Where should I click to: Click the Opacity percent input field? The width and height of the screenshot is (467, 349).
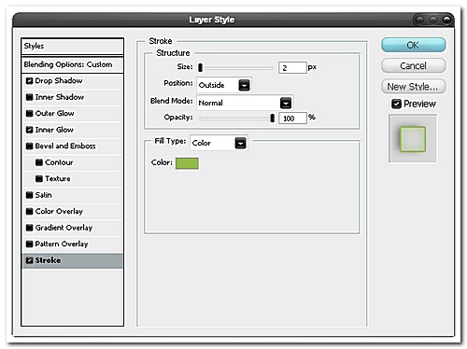point(292,119)
